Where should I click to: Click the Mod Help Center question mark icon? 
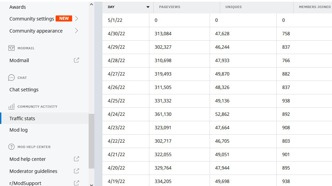11,147
